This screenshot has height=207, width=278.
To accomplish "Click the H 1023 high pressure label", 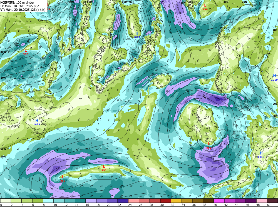I will click(x=37, y=122).
